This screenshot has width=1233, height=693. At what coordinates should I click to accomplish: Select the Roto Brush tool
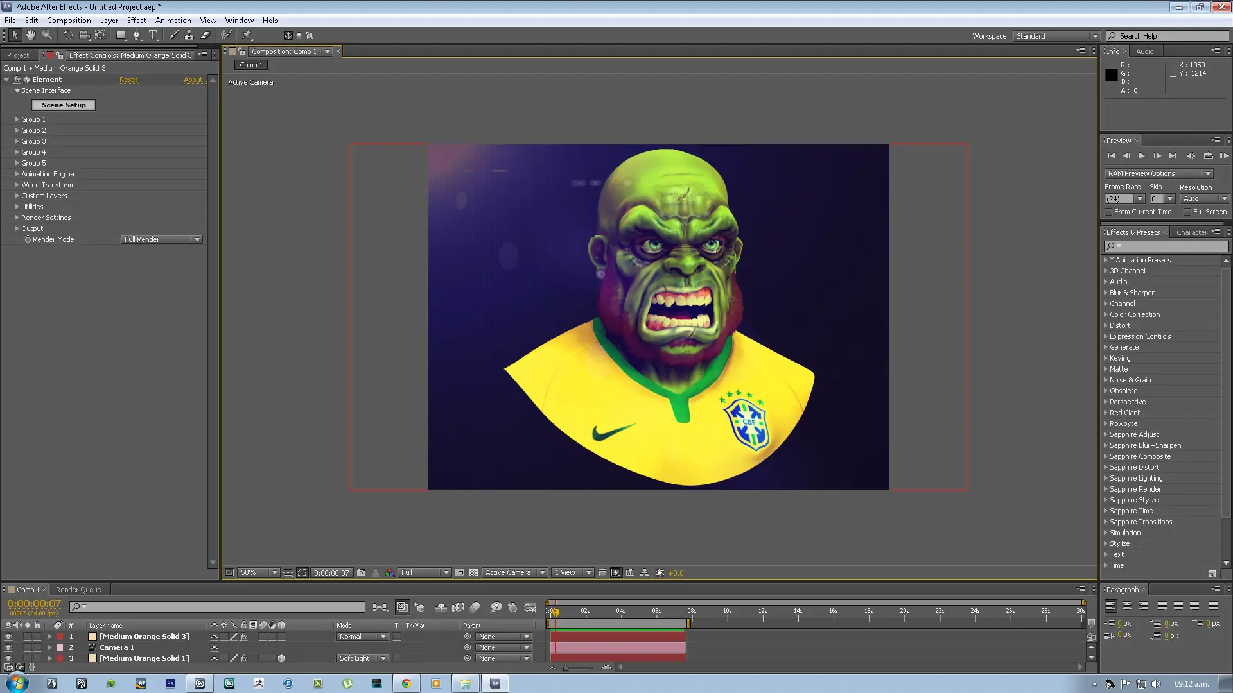click(226, 35)
